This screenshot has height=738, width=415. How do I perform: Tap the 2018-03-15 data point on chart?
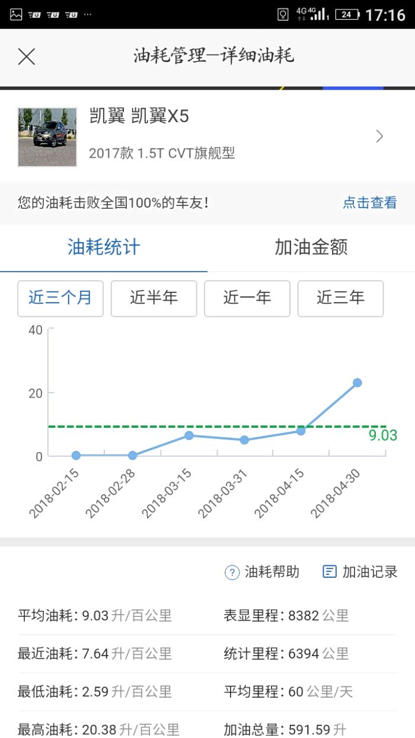(x=189, y=435)
